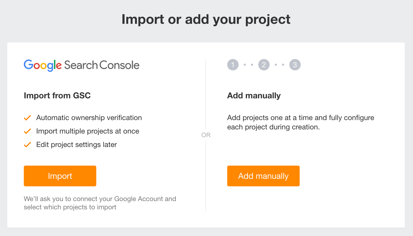
Task: Click the Import button to connect Google Account
Action: click(x=60, y=176)
